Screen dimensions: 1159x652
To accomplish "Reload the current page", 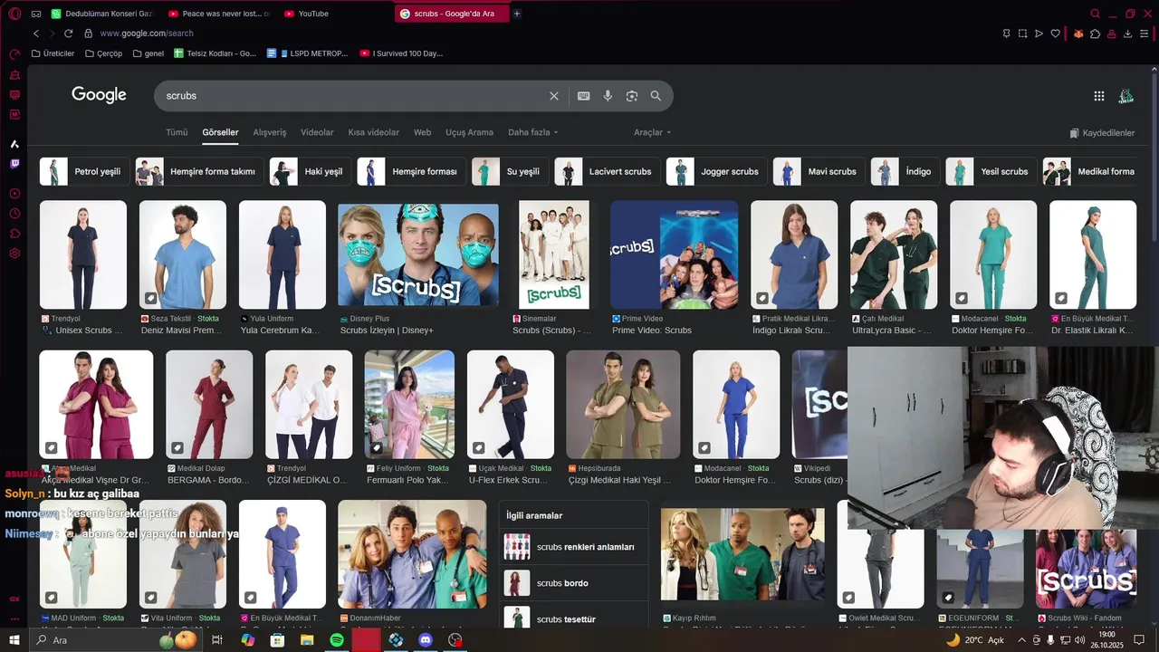I will point(68,34).
